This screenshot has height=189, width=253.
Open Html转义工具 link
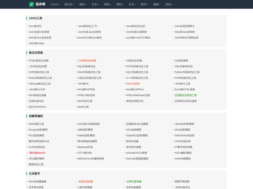click(x=183, y=84)
